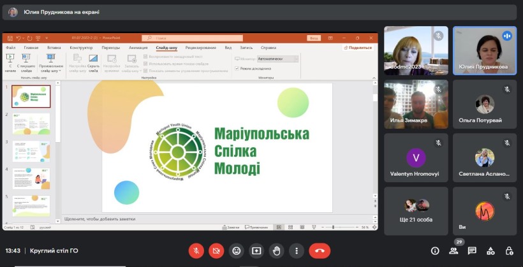Open activities panel icon
The image size is (523, 267).
[x=490, y=250]
